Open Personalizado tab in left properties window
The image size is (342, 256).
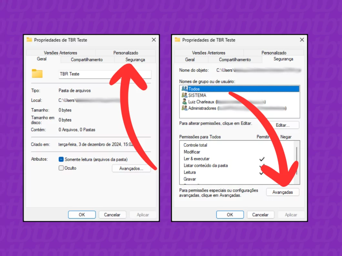click(x=126, y=53)
